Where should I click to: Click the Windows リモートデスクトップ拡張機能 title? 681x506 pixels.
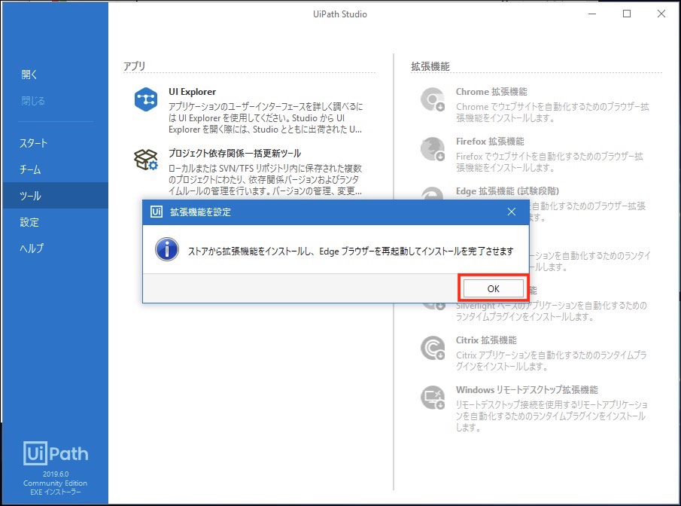(526, 390)
